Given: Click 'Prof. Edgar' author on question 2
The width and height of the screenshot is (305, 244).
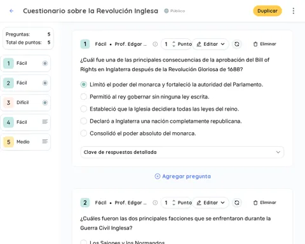Looking at the screenshot, I should point(130,203).
